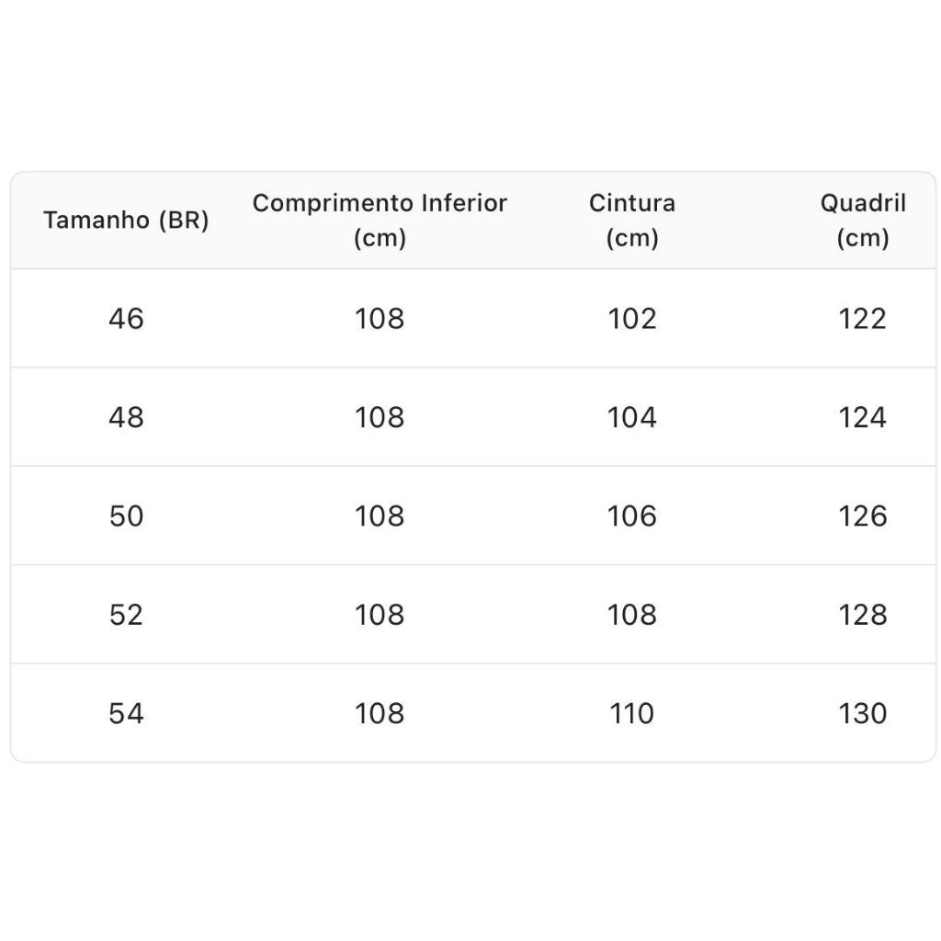The height and width of the screenshot is (941, 941).
Task: Click size 46 in the Tamanho column
Action: click(x=126, y=319)
